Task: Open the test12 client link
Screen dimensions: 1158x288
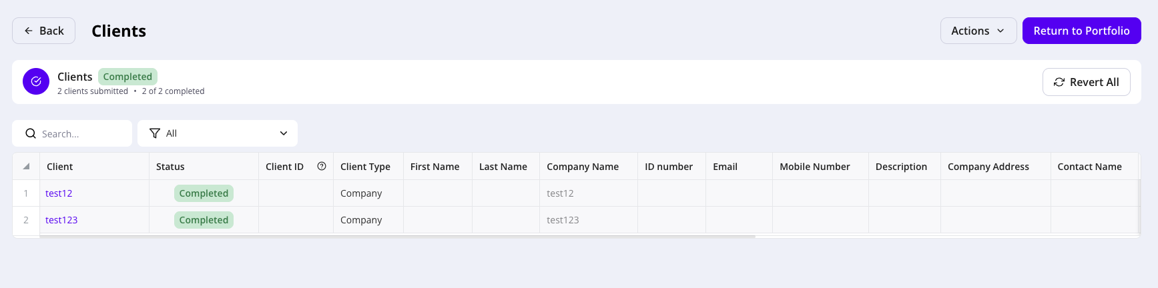Action: tap(59, 193)
